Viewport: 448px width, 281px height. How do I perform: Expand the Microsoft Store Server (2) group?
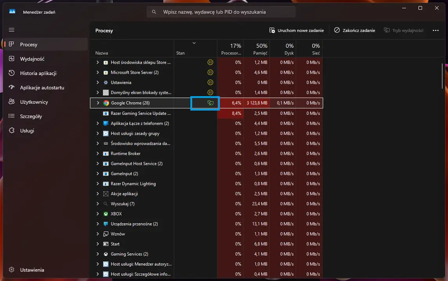click(98, 72)
